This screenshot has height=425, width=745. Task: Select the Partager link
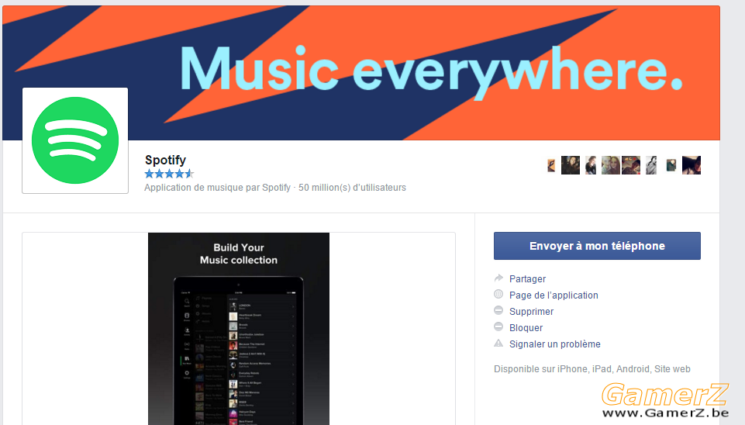[x=527, y=279]
